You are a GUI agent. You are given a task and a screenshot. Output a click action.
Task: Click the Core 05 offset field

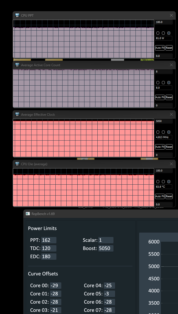[x=109, y=294]
